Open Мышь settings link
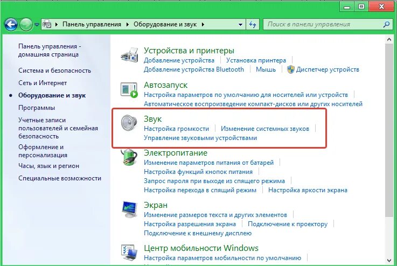This screenshot has width=397, height=266. click(x=266, y=69)
